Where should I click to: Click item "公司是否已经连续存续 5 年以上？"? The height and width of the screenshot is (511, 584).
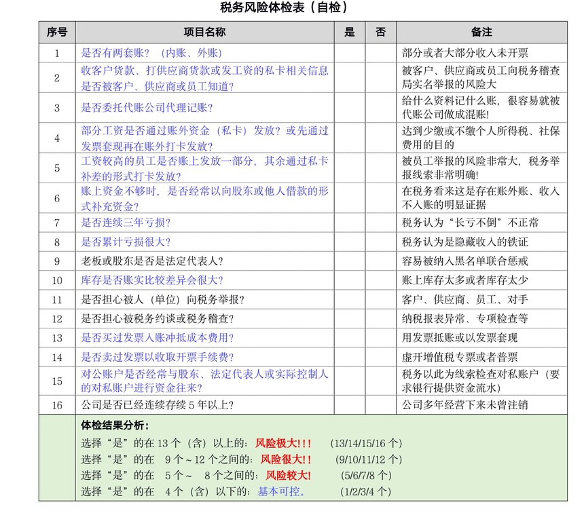158,405
